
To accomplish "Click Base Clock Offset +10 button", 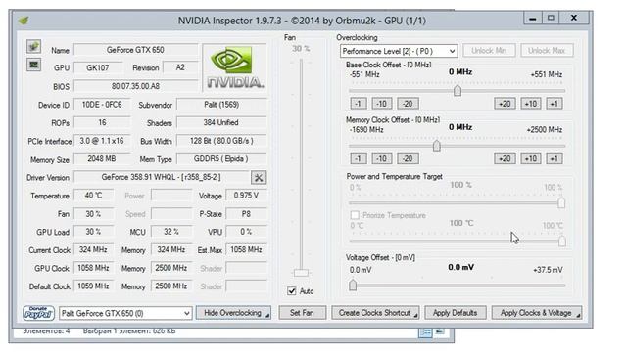I will pyautogui.click(x=531, y=104).
